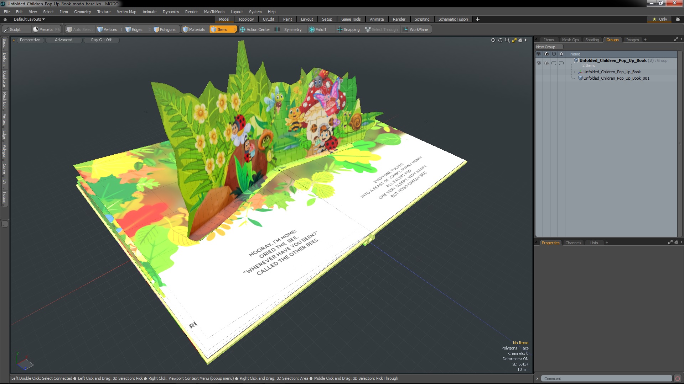
Task: Click the camera column header in Groups list
Action: (546, 54)
